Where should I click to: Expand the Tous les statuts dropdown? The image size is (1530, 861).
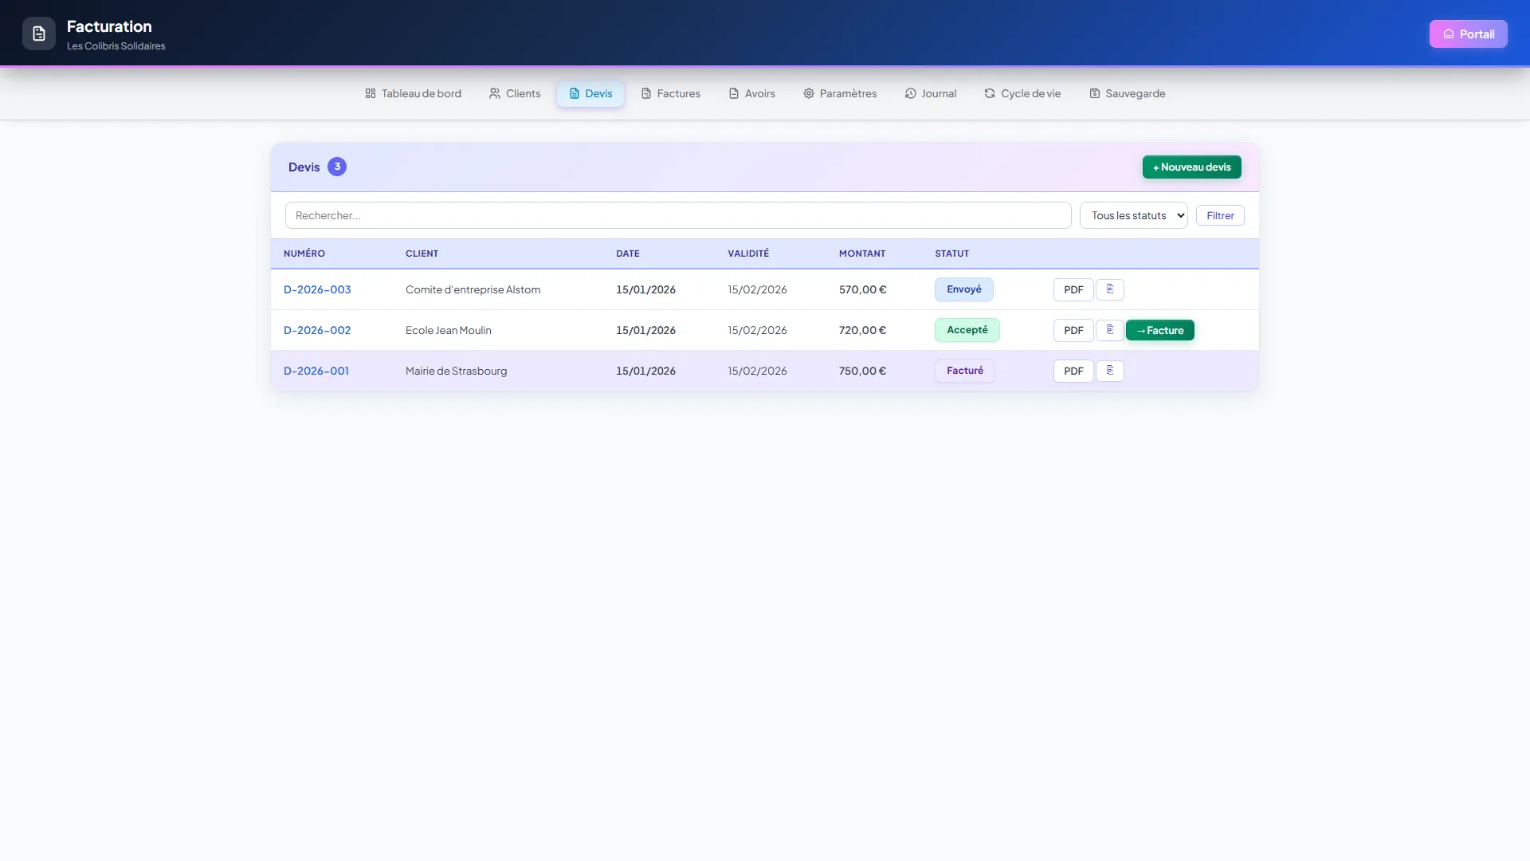pos(1133,215)
